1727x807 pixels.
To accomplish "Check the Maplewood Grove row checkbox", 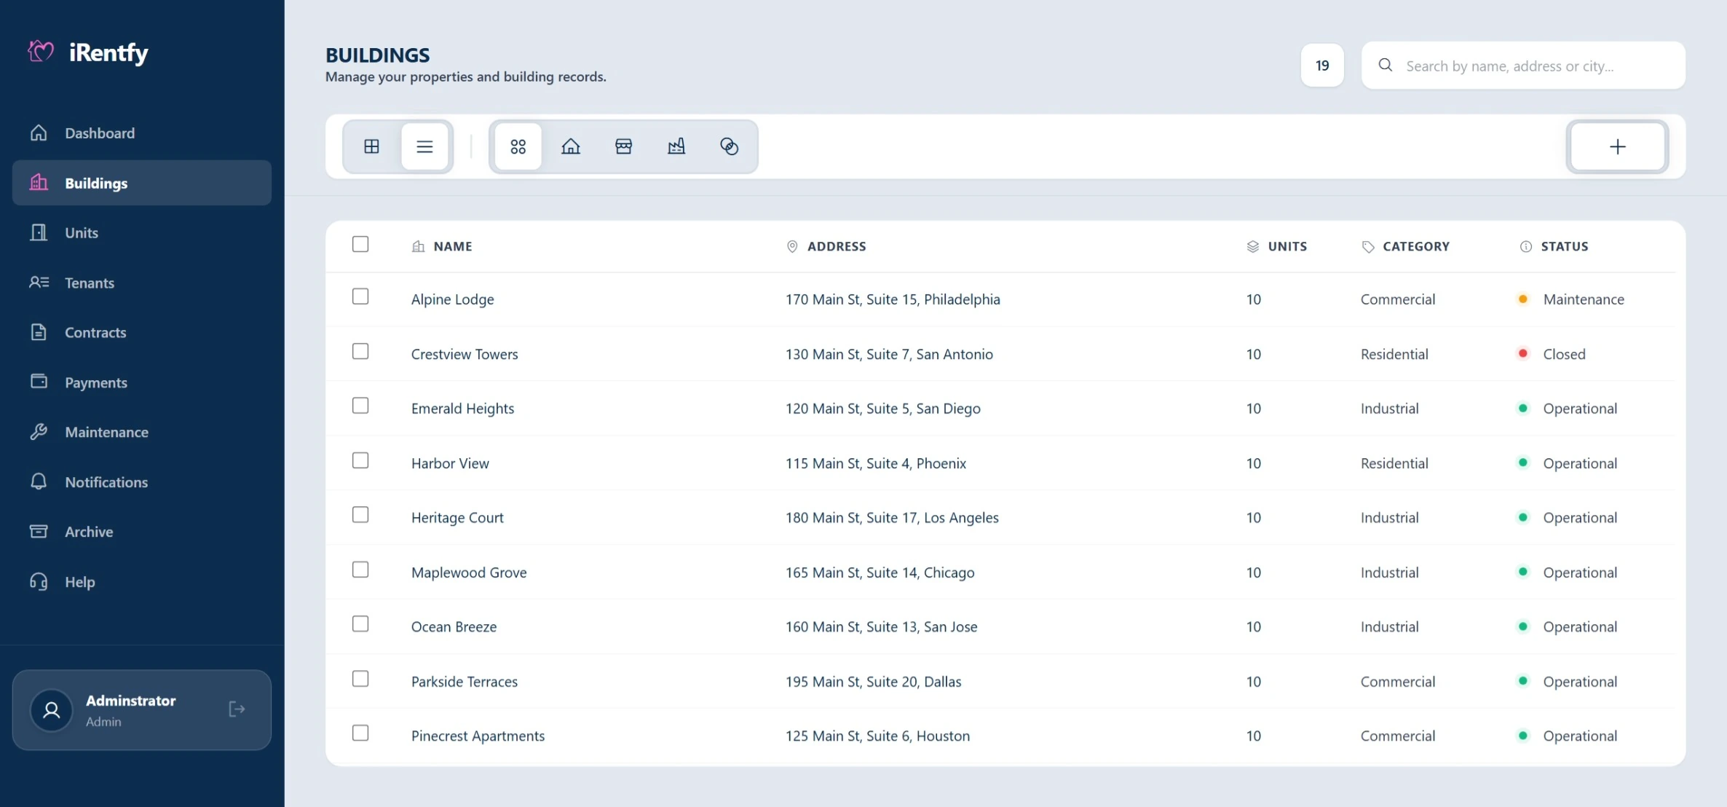I will tap(360, 570).
